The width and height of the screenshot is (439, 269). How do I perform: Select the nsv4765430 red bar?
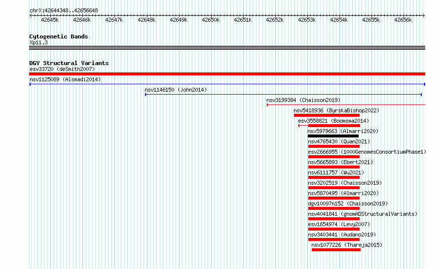tap(334, 146)
